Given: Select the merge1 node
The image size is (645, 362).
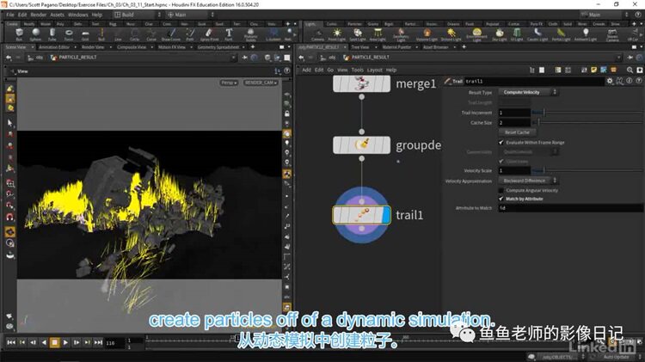Looking at the screenshot, I should point(361,84).
